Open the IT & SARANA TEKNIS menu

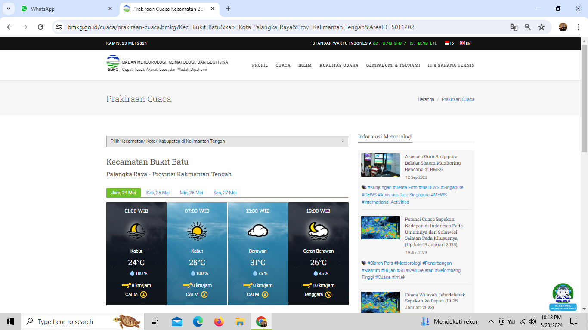click(x=451, y=65)
